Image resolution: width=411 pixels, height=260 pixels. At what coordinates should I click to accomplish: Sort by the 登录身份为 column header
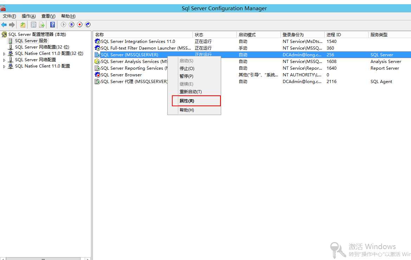(302, 34)
